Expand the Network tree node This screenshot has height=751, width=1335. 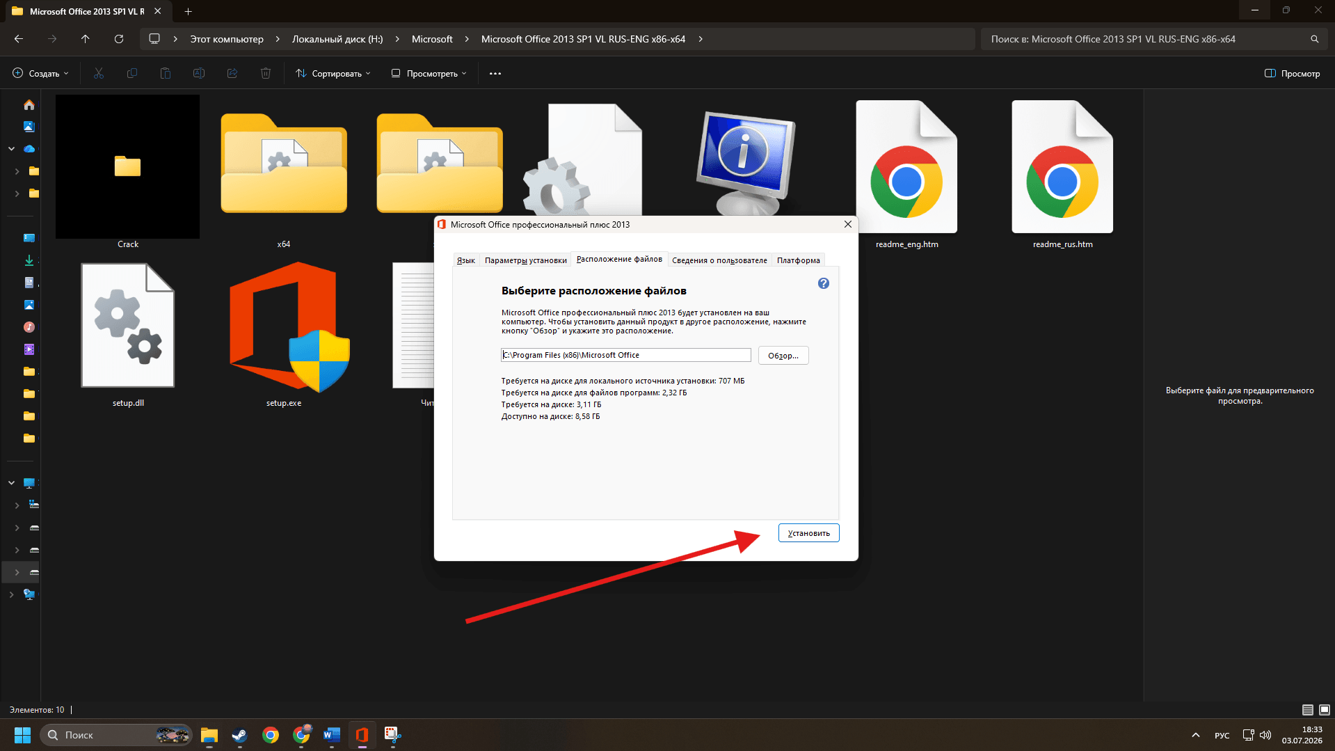pyautogui.click(x=12, y=594)
